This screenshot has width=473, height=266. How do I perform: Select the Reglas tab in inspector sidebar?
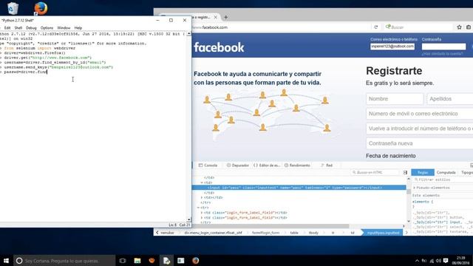(x=423, y=172)
